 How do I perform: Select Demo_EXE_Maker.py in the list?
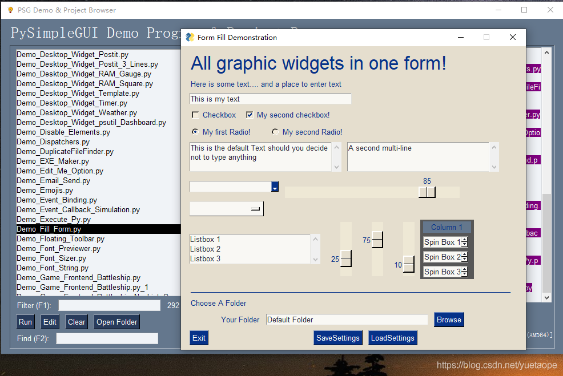98,161
